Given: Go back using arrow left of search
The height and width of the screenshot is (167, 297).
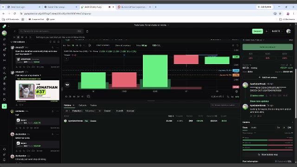Looking at the screenshot, I should click(x=15, y=31).
